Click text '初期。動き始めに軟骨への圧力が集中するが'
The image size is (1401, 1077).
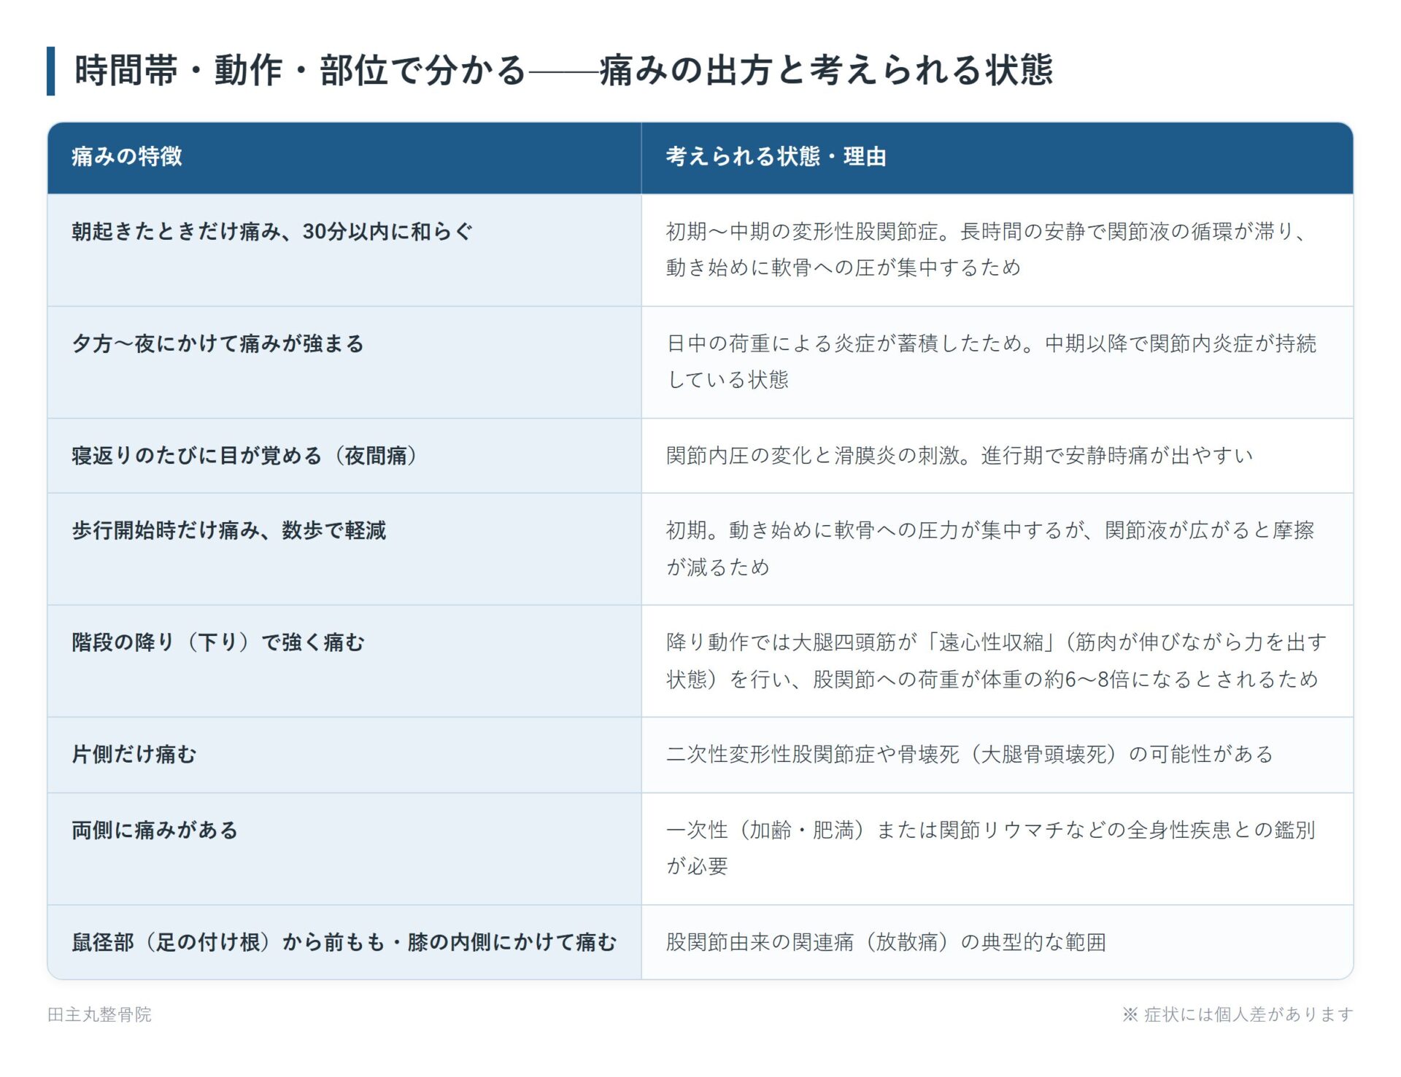(x=874, y=530)
